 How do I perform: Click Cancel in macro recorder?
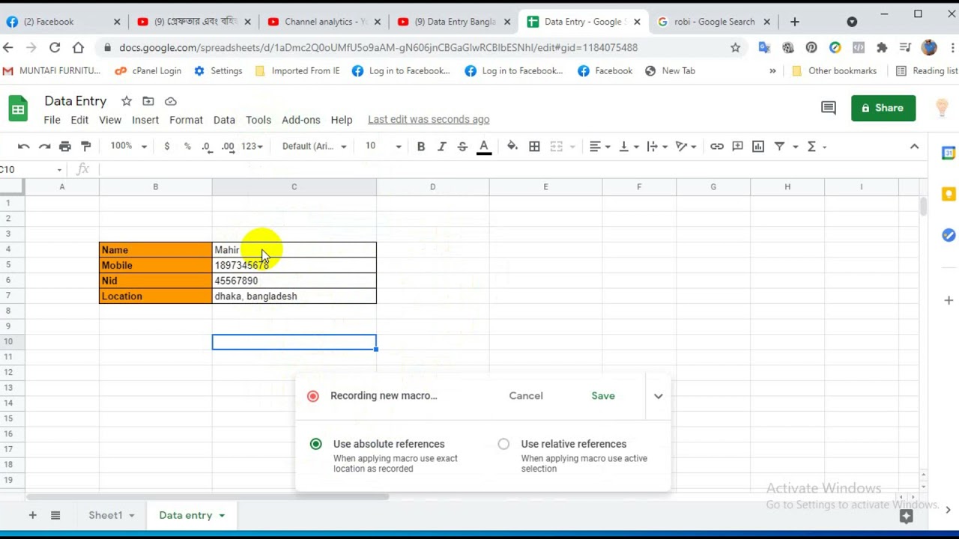[x=526, y=396]
